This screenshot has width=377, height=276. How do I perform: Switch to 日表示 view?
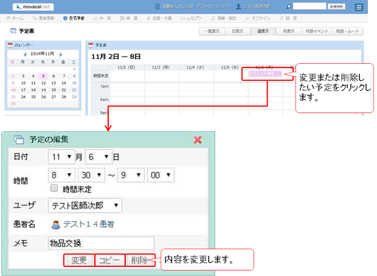[236, 30]
